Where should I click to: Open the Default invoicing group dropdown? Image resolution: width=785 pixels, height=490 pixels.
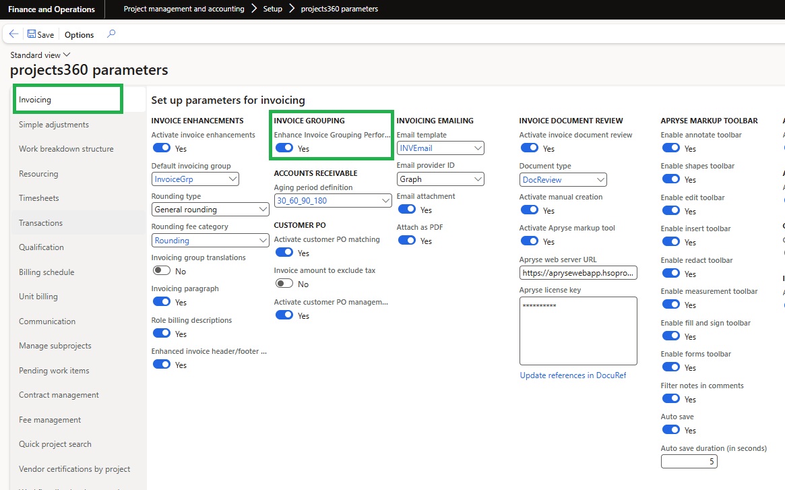232,179
